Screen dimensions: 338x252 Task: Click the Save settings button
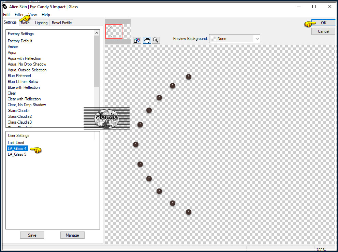coord(32,235)
